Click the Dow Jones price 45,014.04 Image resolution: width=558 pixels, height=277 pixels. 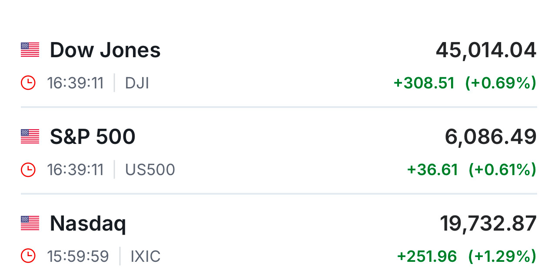point(486,50)
